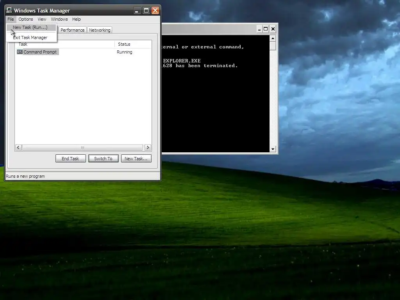Click the task list horizontal scrollbar thumb
Screen dimensions: 400x300
(82, 147)
